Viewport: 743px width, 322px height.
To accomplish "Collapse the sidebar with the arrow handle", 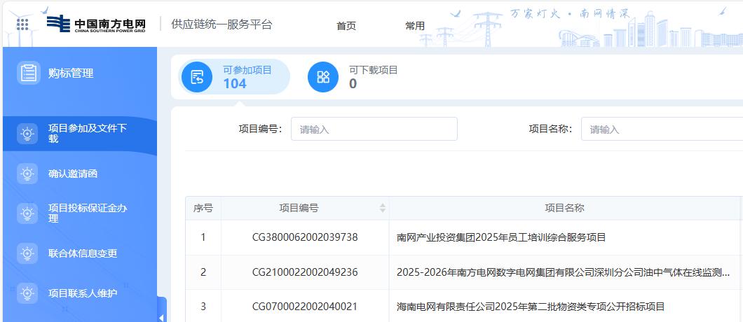I will [162, 316].
